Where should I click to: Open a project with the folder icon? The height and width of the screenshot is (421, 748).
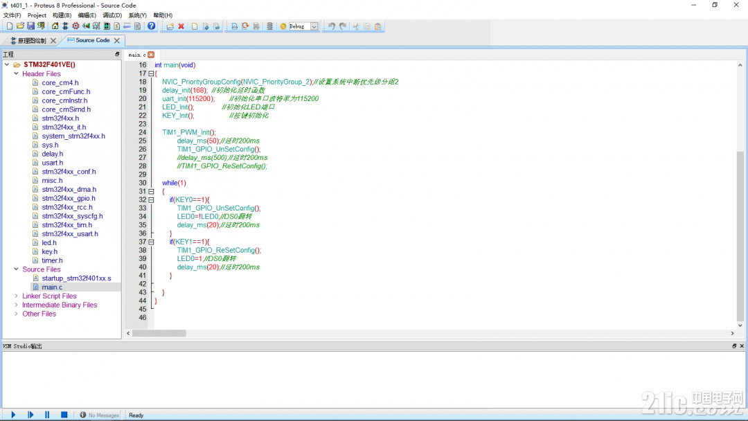(20, 26)
